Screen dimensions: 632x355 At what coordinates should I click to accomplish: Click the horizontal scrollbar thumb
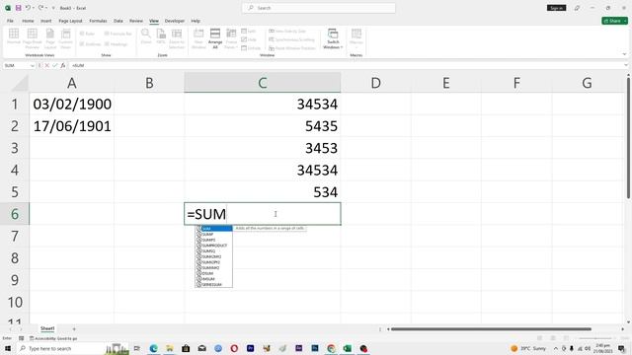pyautogui.click(x=491, y=328)
